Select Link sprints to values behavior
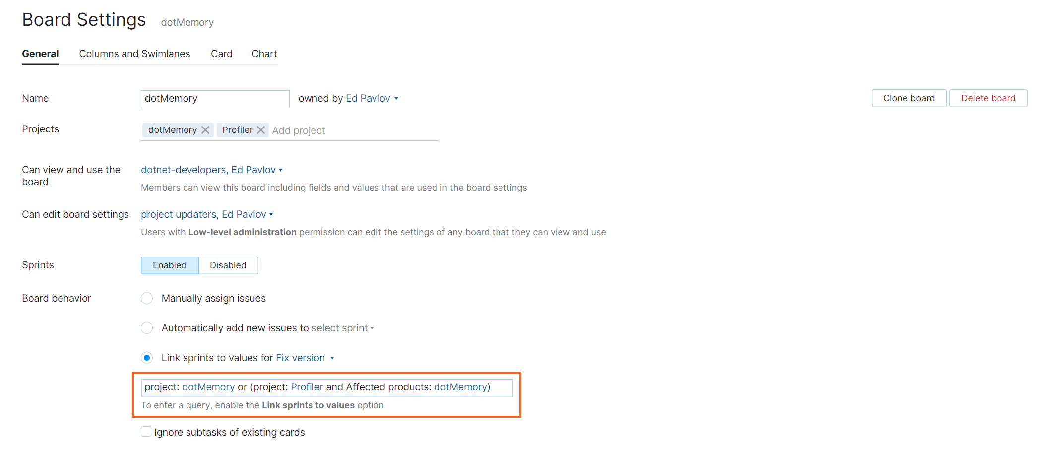 (147, 358)
